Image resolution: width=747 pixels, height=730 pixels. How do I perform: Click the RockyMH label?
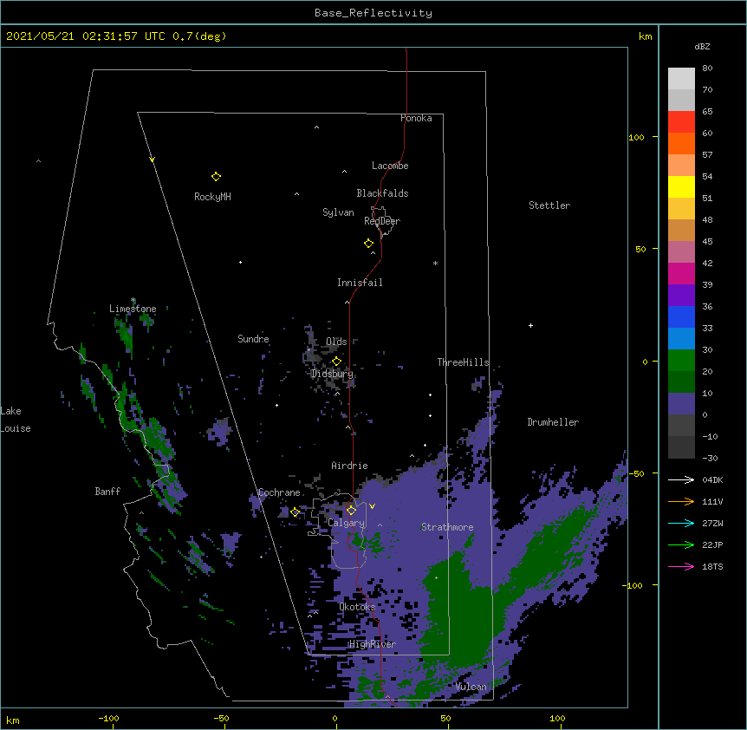tap(212, 197)
